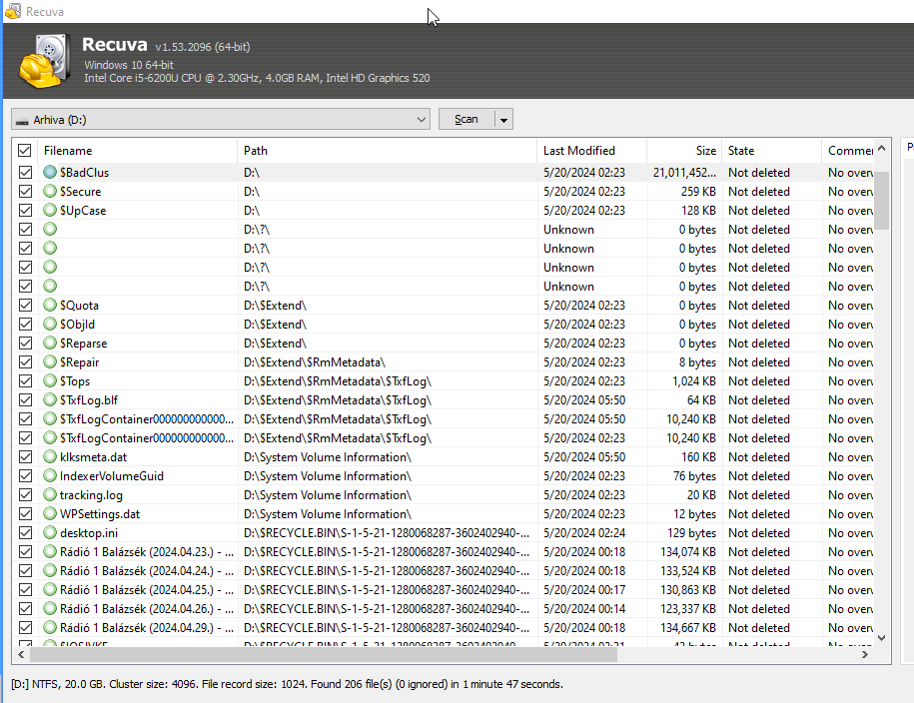This screenshot has width=914, height=703.
Task: Start a scan with the Scan button
Action: point(466,119)
